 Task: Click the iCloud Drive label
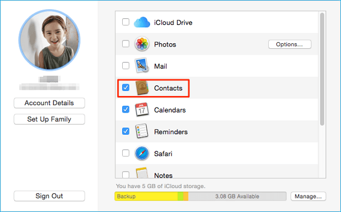(x=173, y=23)
